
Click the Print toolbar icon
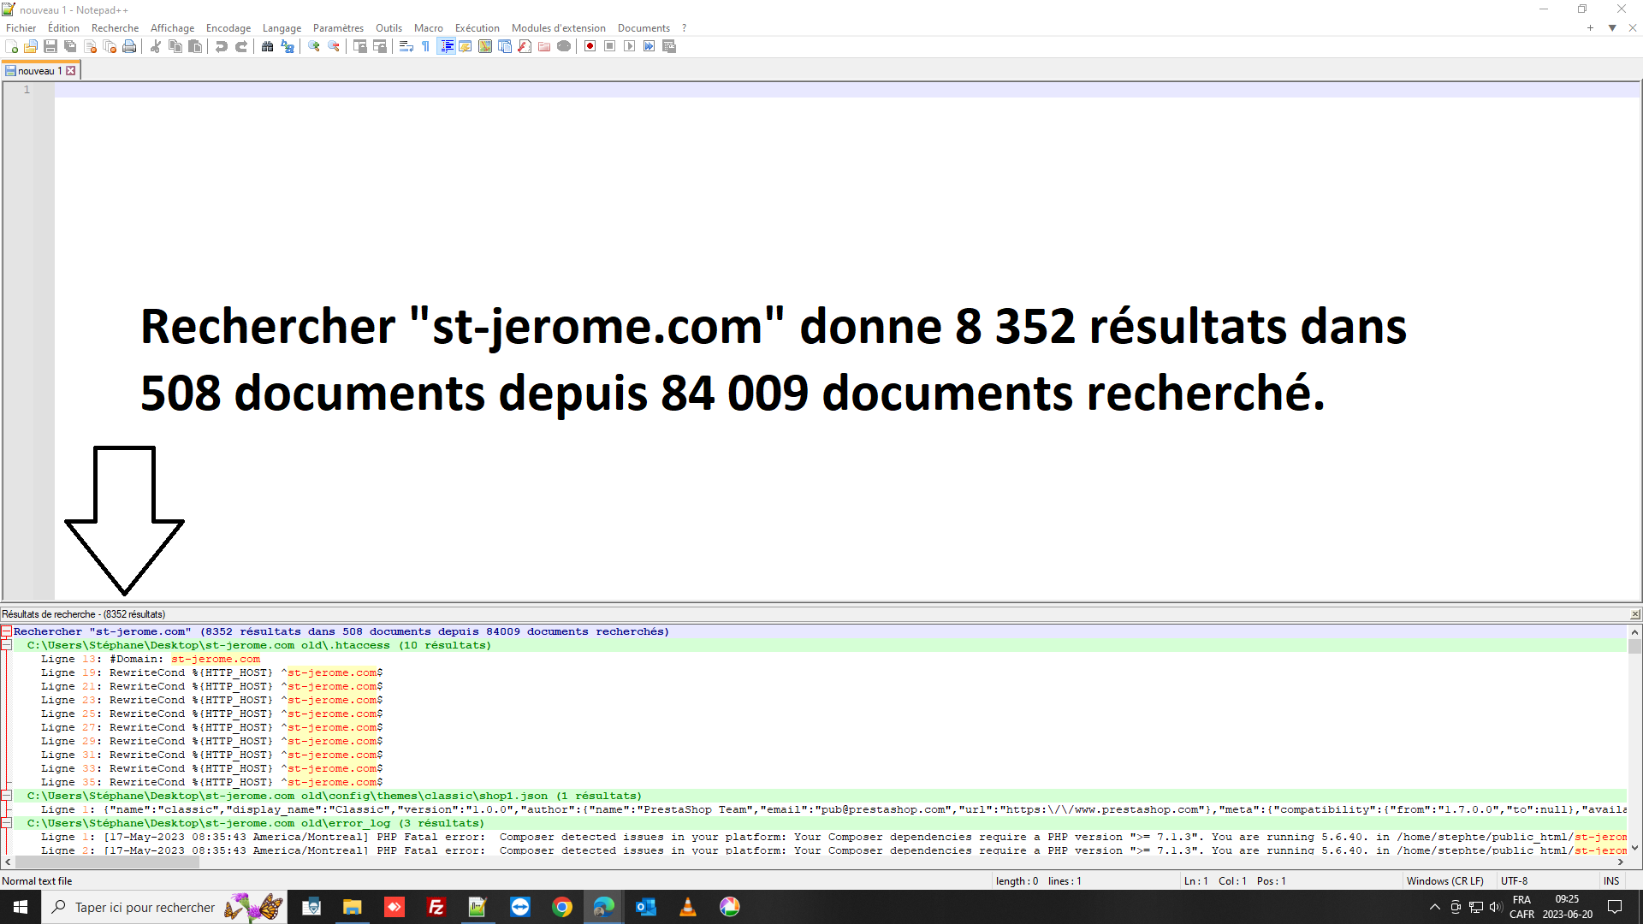click(129, 46)
